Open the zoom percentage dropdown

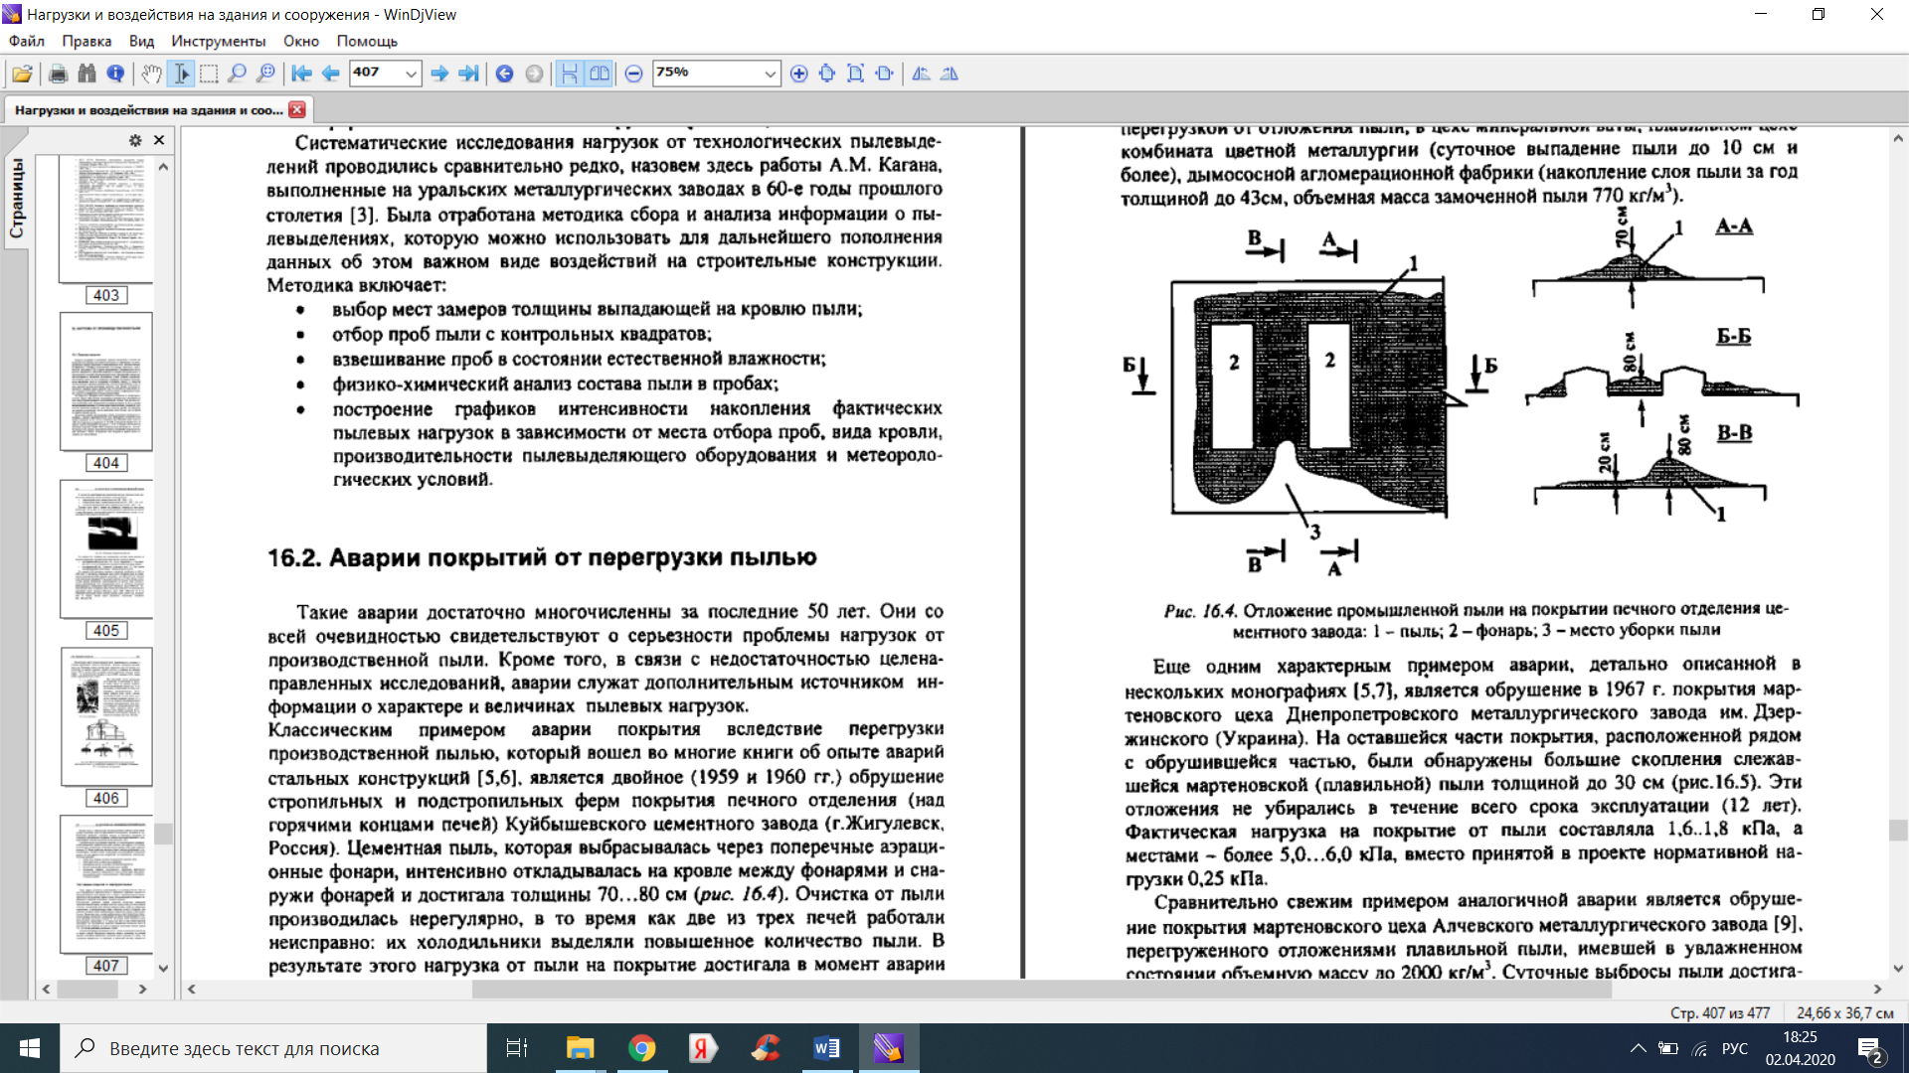(x=770, y=74)
